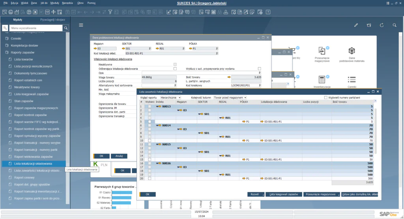This screenshot has height=219, width=404.
Task: Click the refresh icon in the cockpit header
Action: [x=382, y=25]
